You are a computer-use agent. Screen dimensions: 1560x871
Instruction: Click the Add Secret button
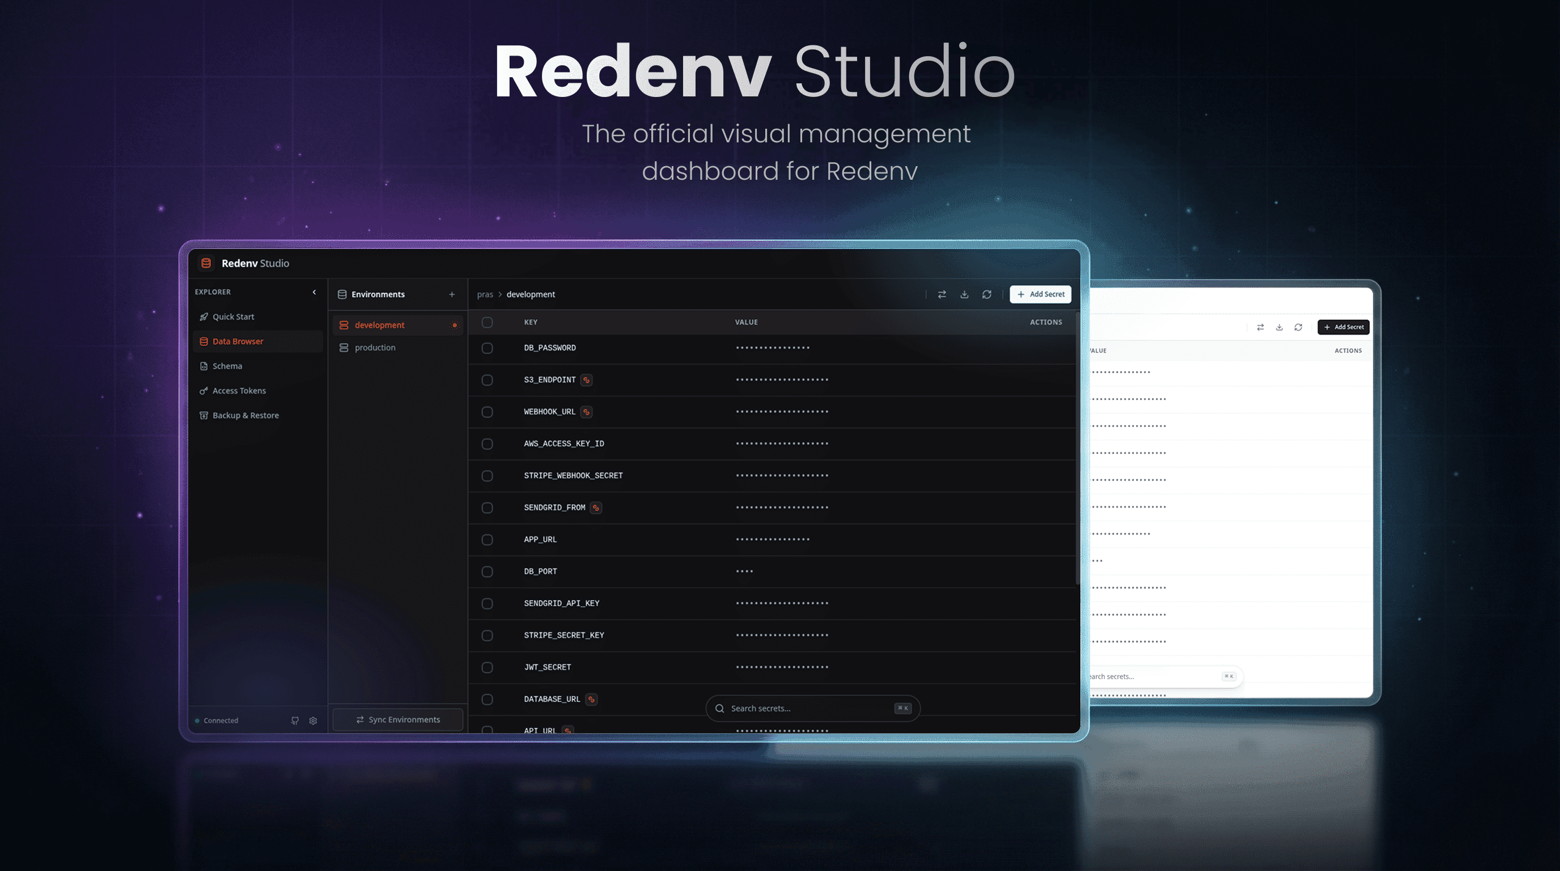(x=1040, y=294)
